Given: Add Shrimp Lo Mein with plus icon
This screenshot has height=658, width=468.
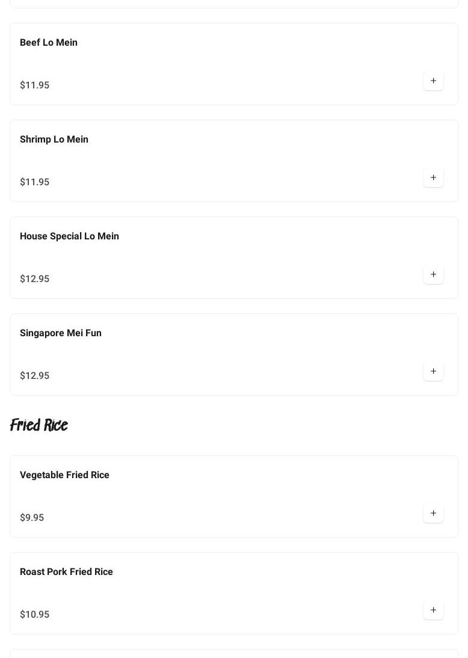Looking at the screenshot, I should (x=433, y=177).
